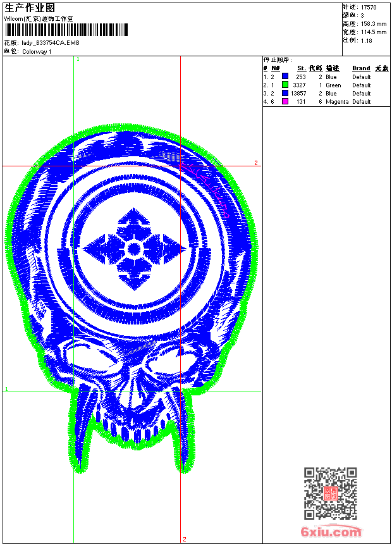Click the title text '生产作业图'
This screenshot has height=544, width=392.
click(30, 8)
